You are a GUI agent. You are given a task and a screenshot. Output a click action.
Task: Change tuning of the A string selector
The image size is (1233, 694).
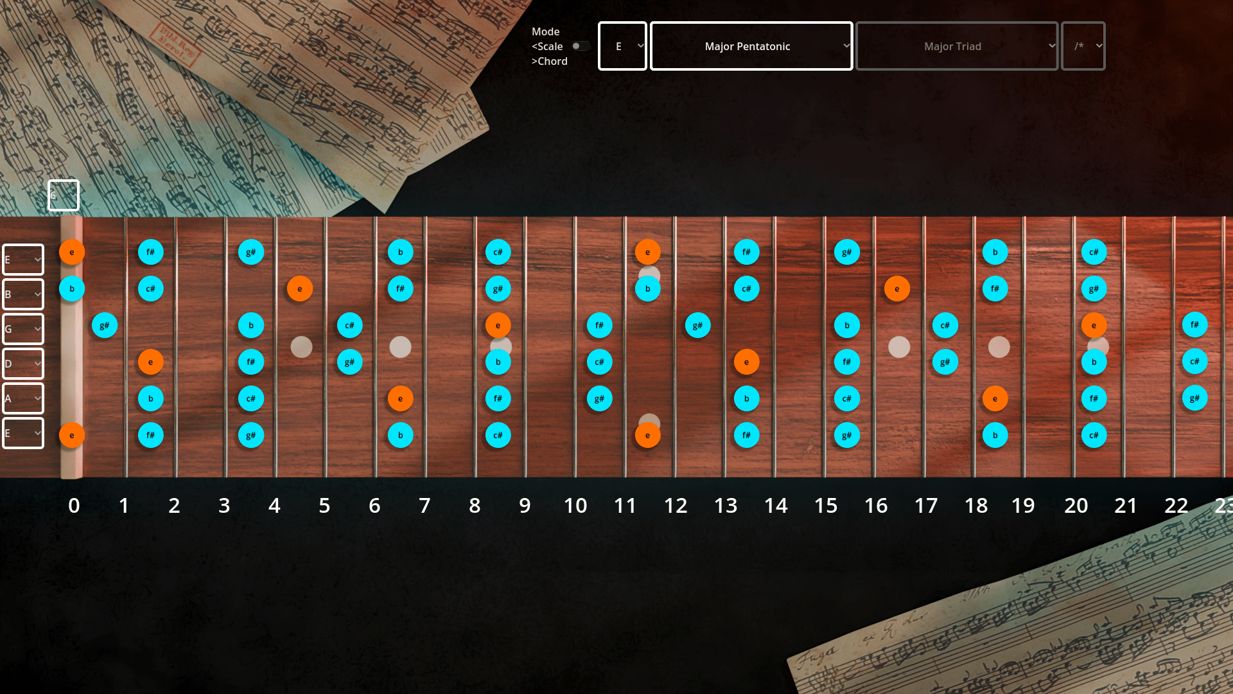pos(23,398)
